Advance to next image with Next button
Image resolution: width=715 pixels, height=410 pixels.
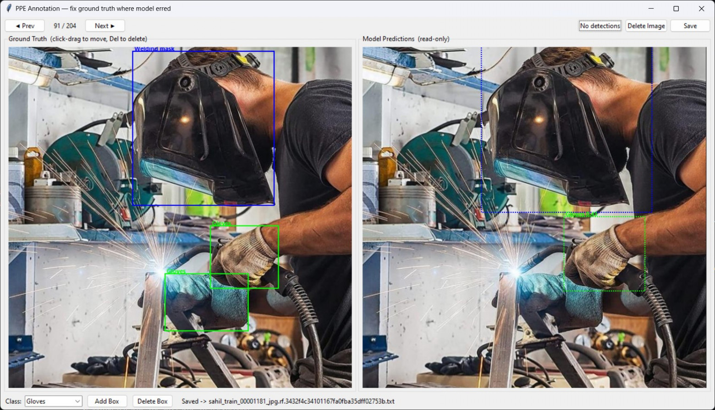105,26
